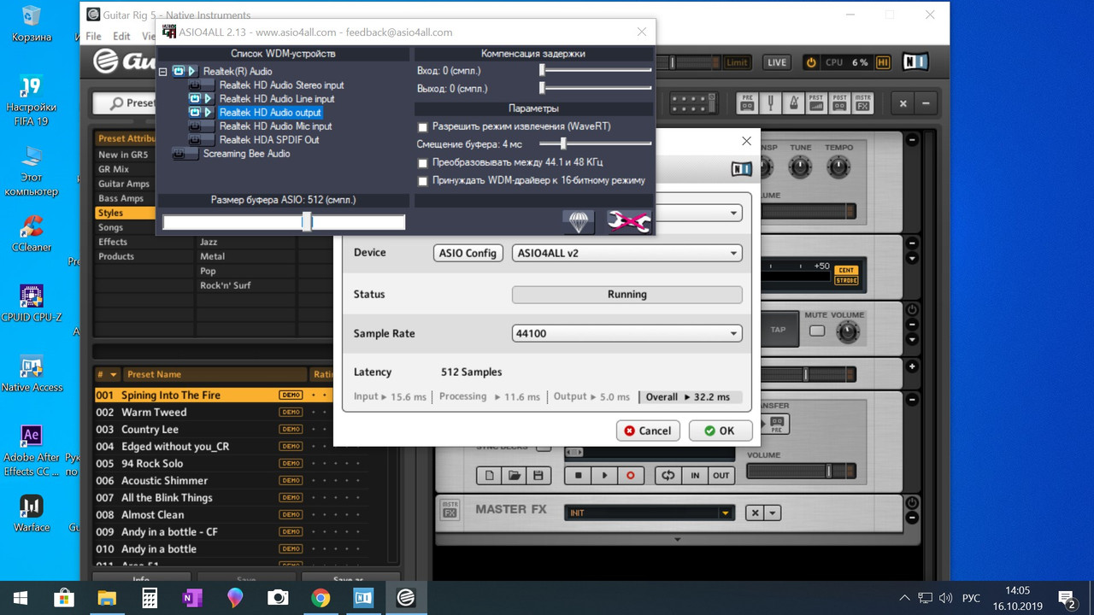Collapse the Realtek(R) Audio tree node
This screenshot has height=615, width=1094.
click(162, 72)
